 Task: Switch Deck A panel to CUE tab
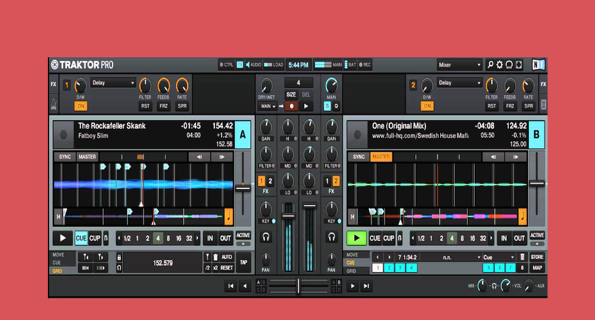coord(56,263)
